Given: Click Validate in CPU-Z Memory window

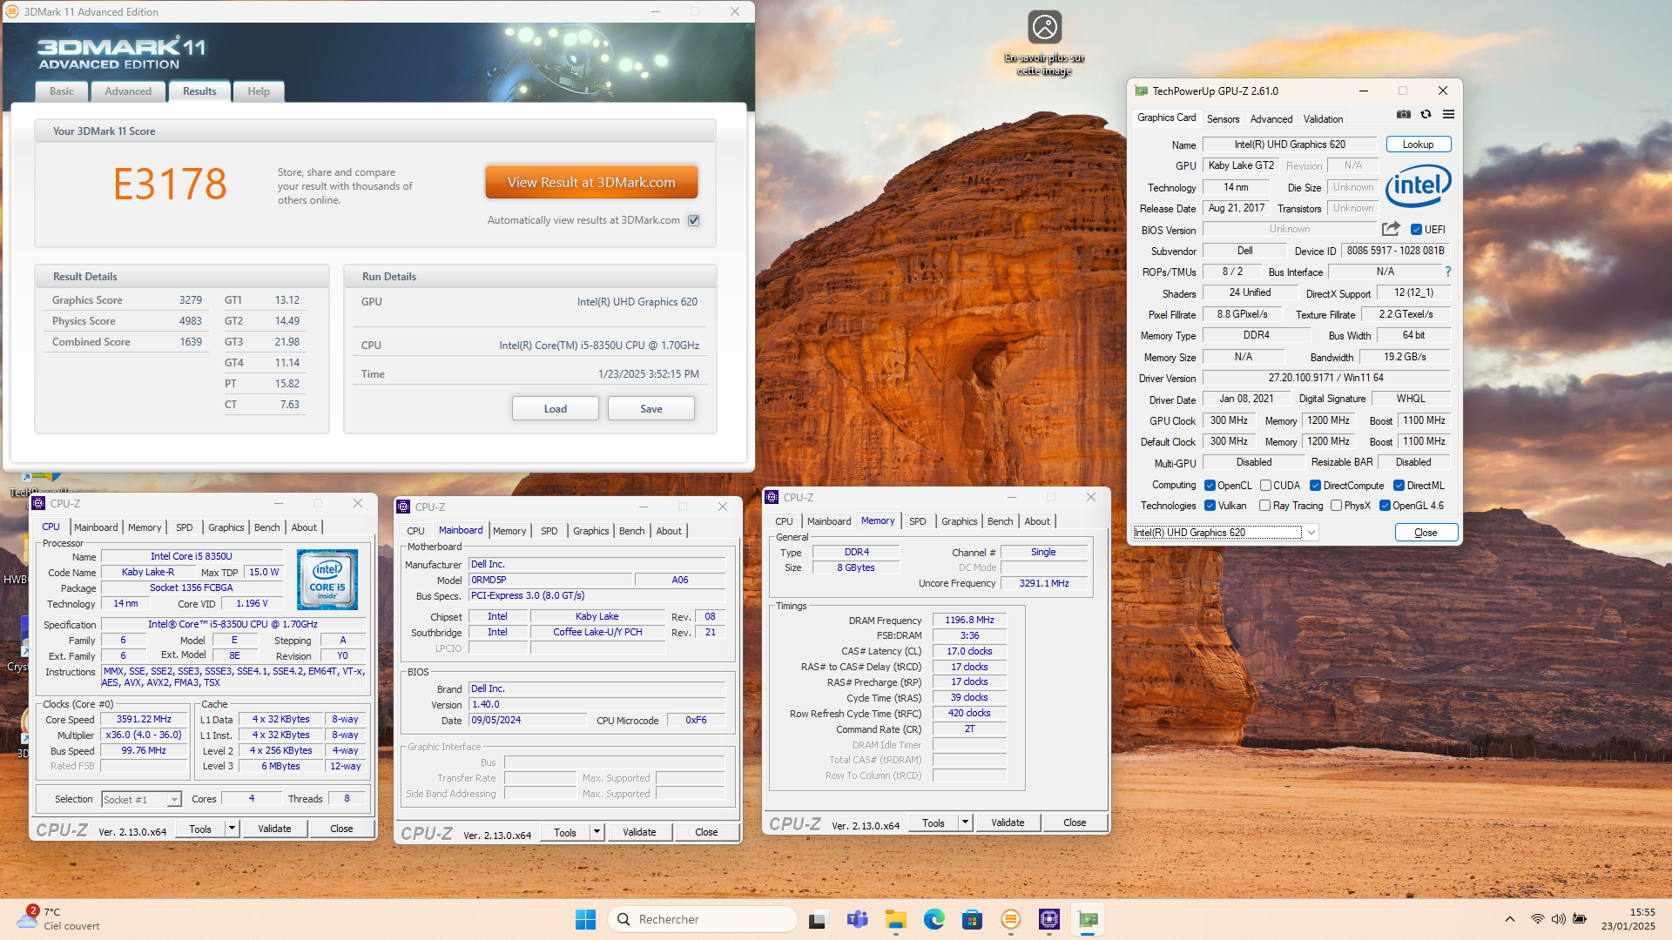Looking at the screenshot, I should tap(1008, 822).
